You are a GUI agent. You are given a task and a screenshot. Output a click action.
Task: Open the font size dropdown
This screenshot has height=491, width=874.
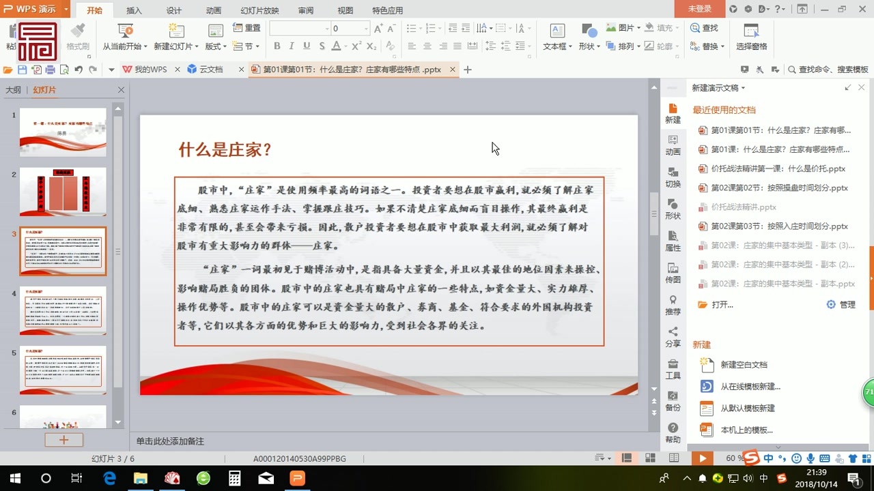pos(366,29)
